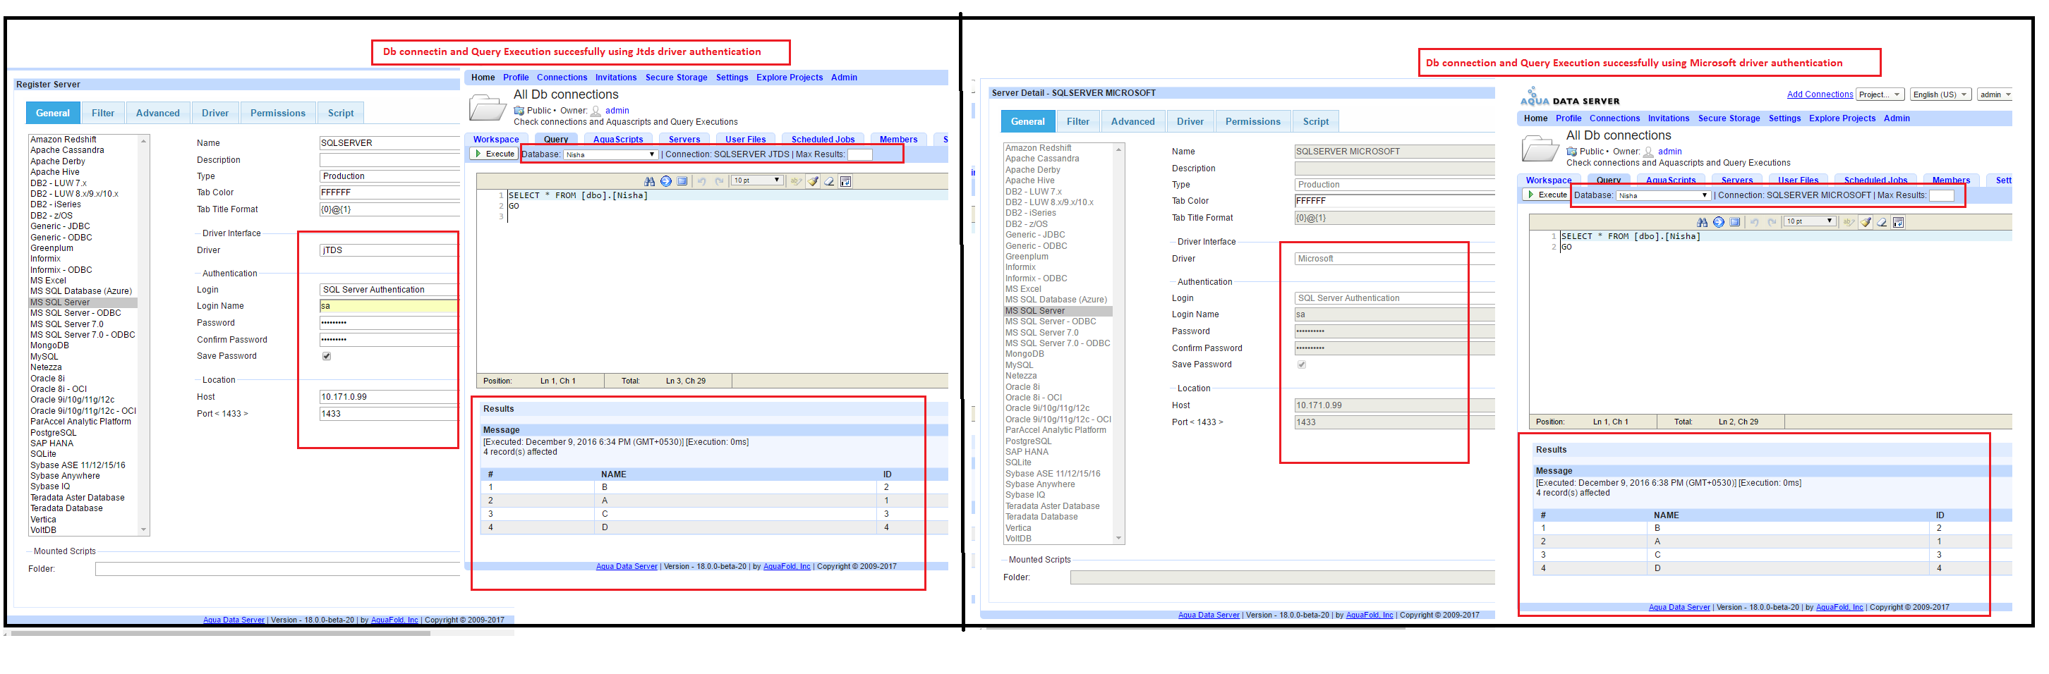Open the 10 pt font size dropdown in the MICROSOFT editor
This screenshot has width=2049, height=674.
point(1810,222)
